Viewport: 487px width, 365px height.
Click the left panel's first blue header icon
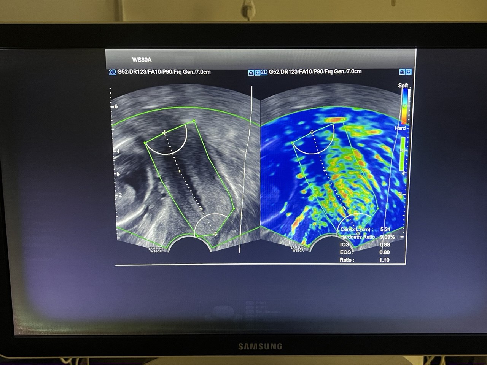[x=251, y=73]
